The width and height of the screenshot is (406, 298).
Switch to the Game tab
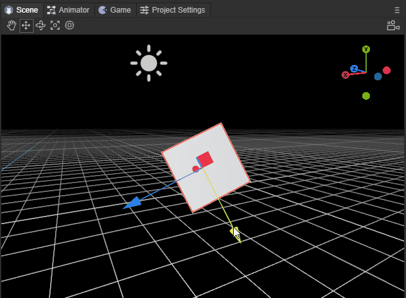[x=115, y=10]
